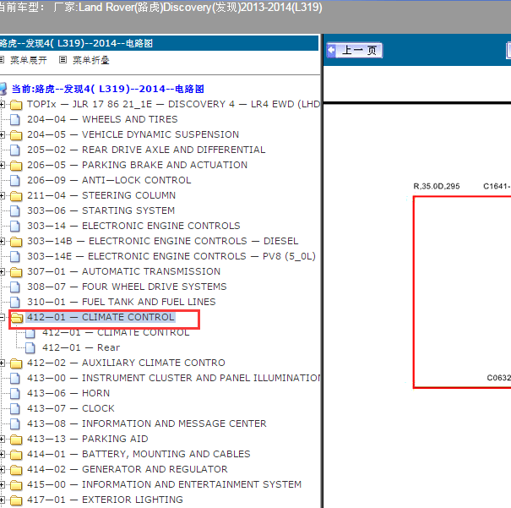Open 206-09 ANTI-LOCK CONTROL document
This screenshot has height=508, width=511.
[109, 180]
